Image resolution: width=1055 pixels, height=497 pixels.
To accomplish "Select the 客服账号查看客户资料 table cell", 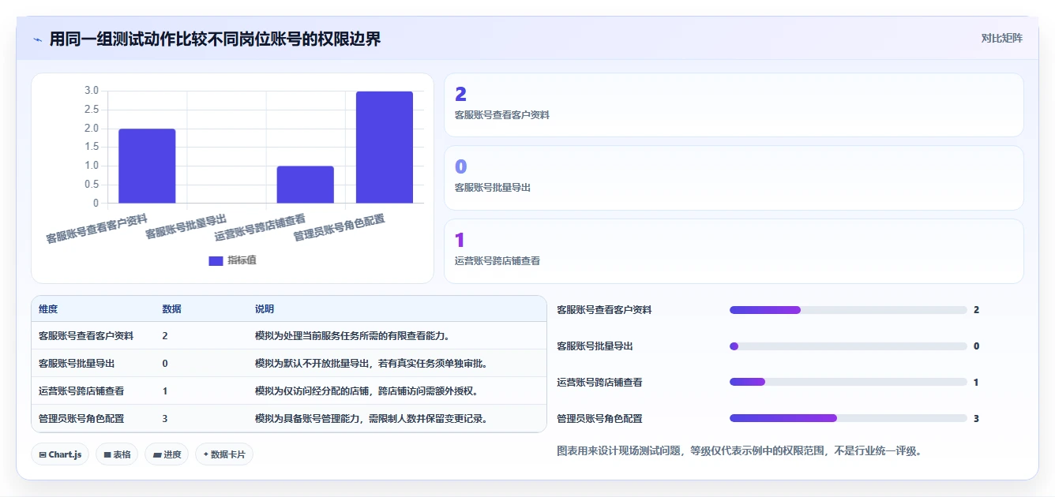I will pos(86,335).
